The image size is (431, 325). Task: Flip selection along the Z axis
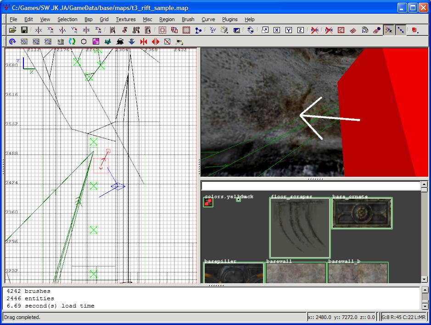point(86,30)
